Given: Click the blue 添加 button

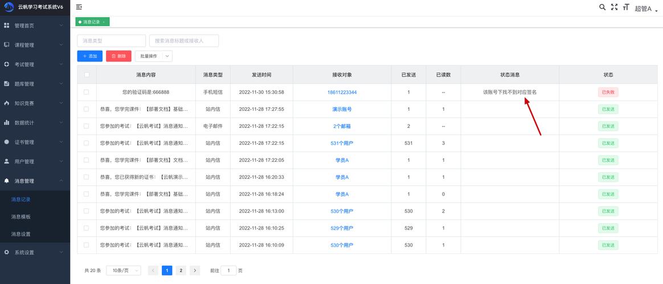Looking at the screenshot, I should click(x=89, y=56).
